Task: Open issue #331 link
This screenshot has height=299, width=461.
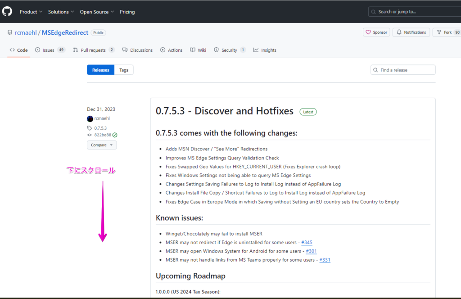Action: point(325,260)
